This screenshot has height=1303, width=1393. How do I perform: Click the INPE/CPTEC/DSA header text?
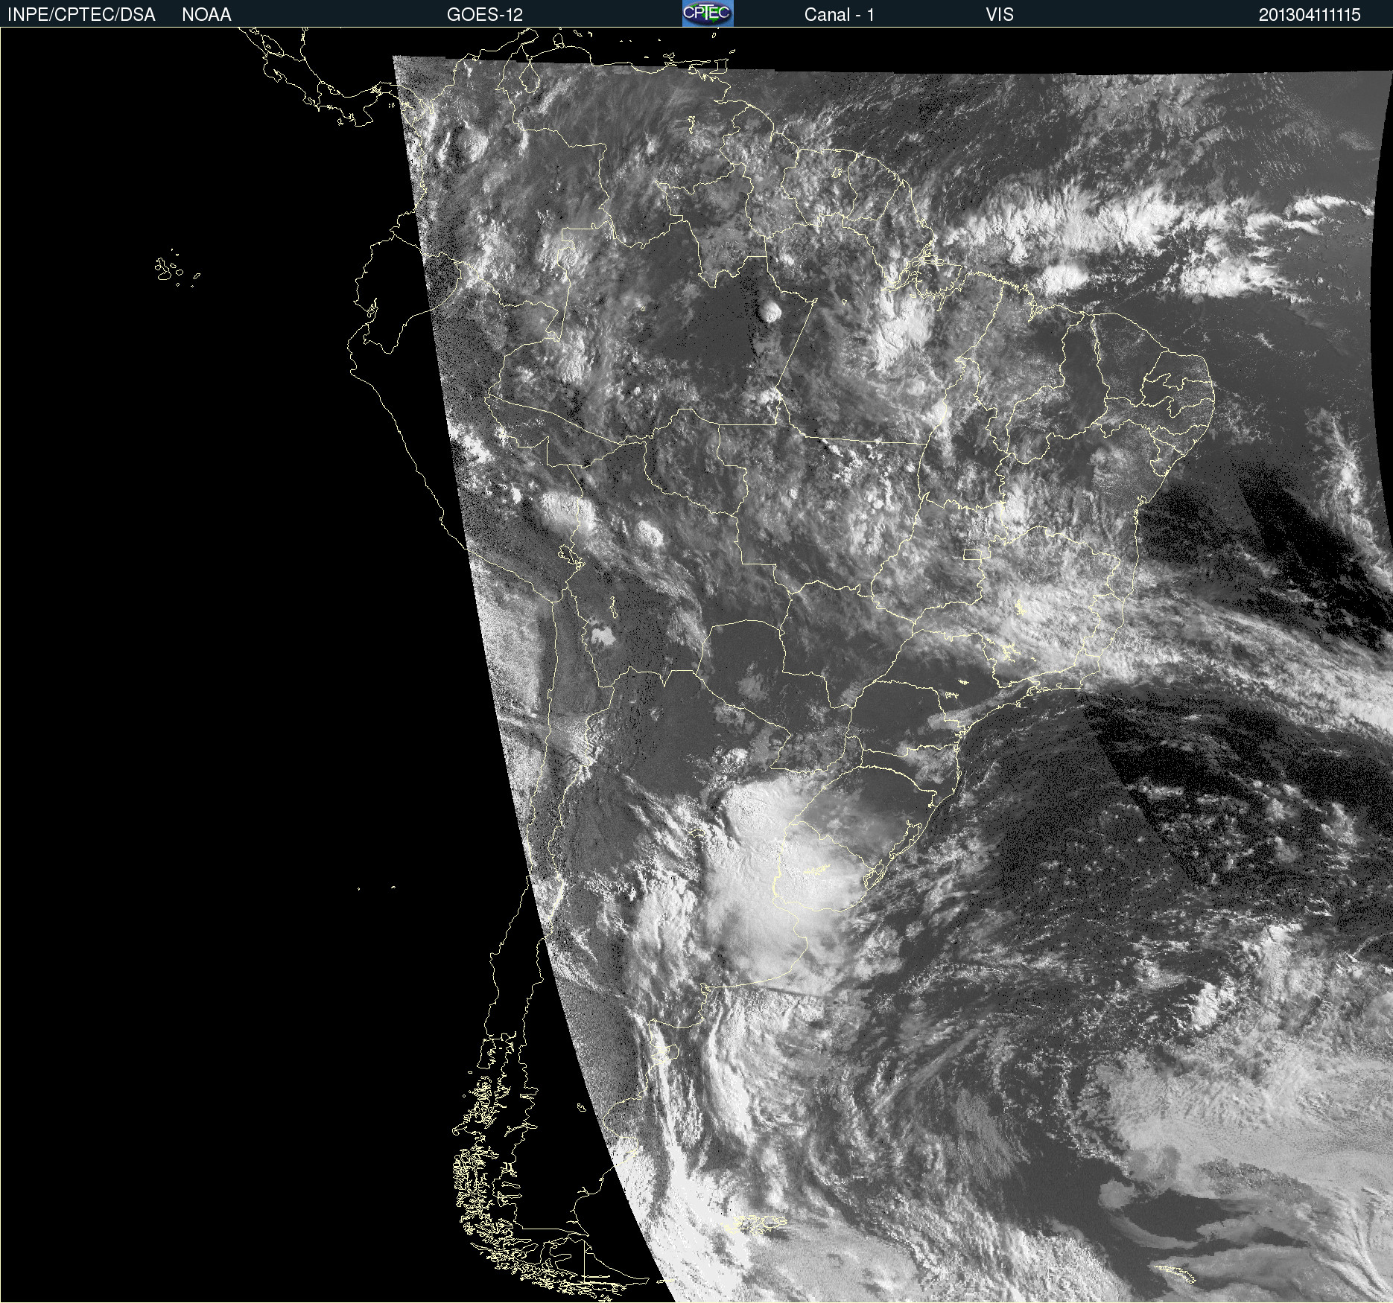[x=81, y=15]
